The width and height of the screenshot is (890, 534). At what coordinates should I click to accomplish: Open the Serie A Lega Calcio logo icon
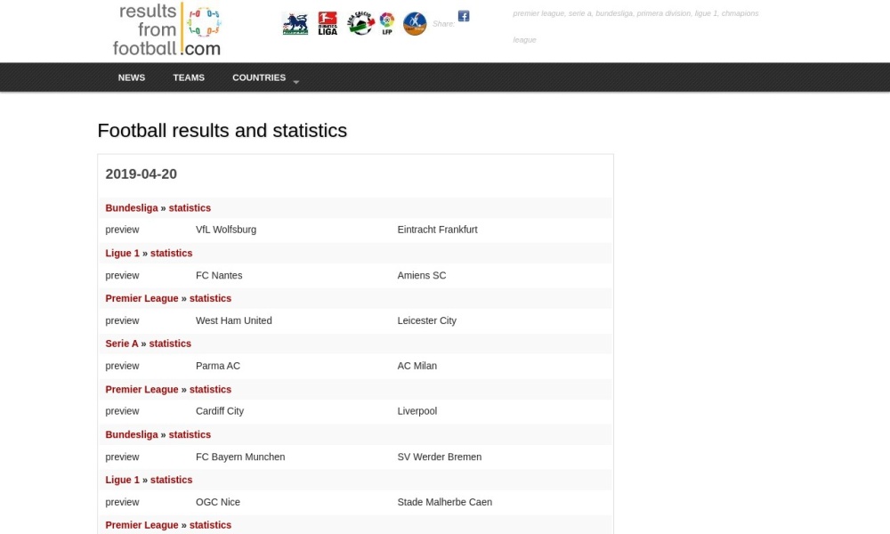(x=360, y=23)
